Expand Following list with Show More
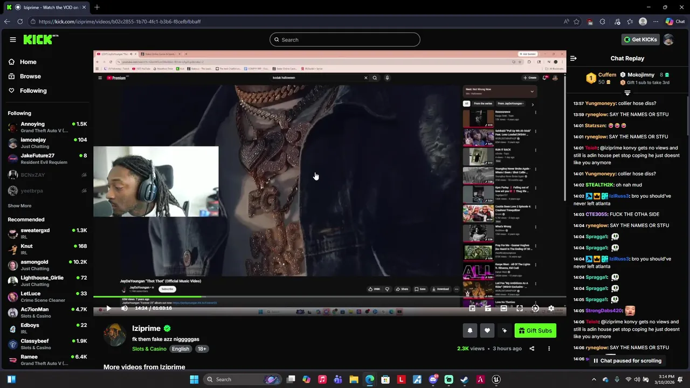690x388 pixels. [x=19, y=206]
